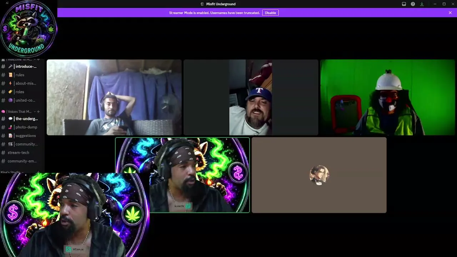Viewport: 457px width, 257px height.
Task: Click the hash icon beside rules
Action: tap(3, 75)
